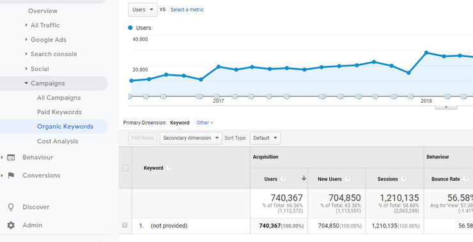Screen dimensions: 473x242
Task: Expand annotations drawer tab below chart
Action: pyautogui.click(x=446, y=107)
